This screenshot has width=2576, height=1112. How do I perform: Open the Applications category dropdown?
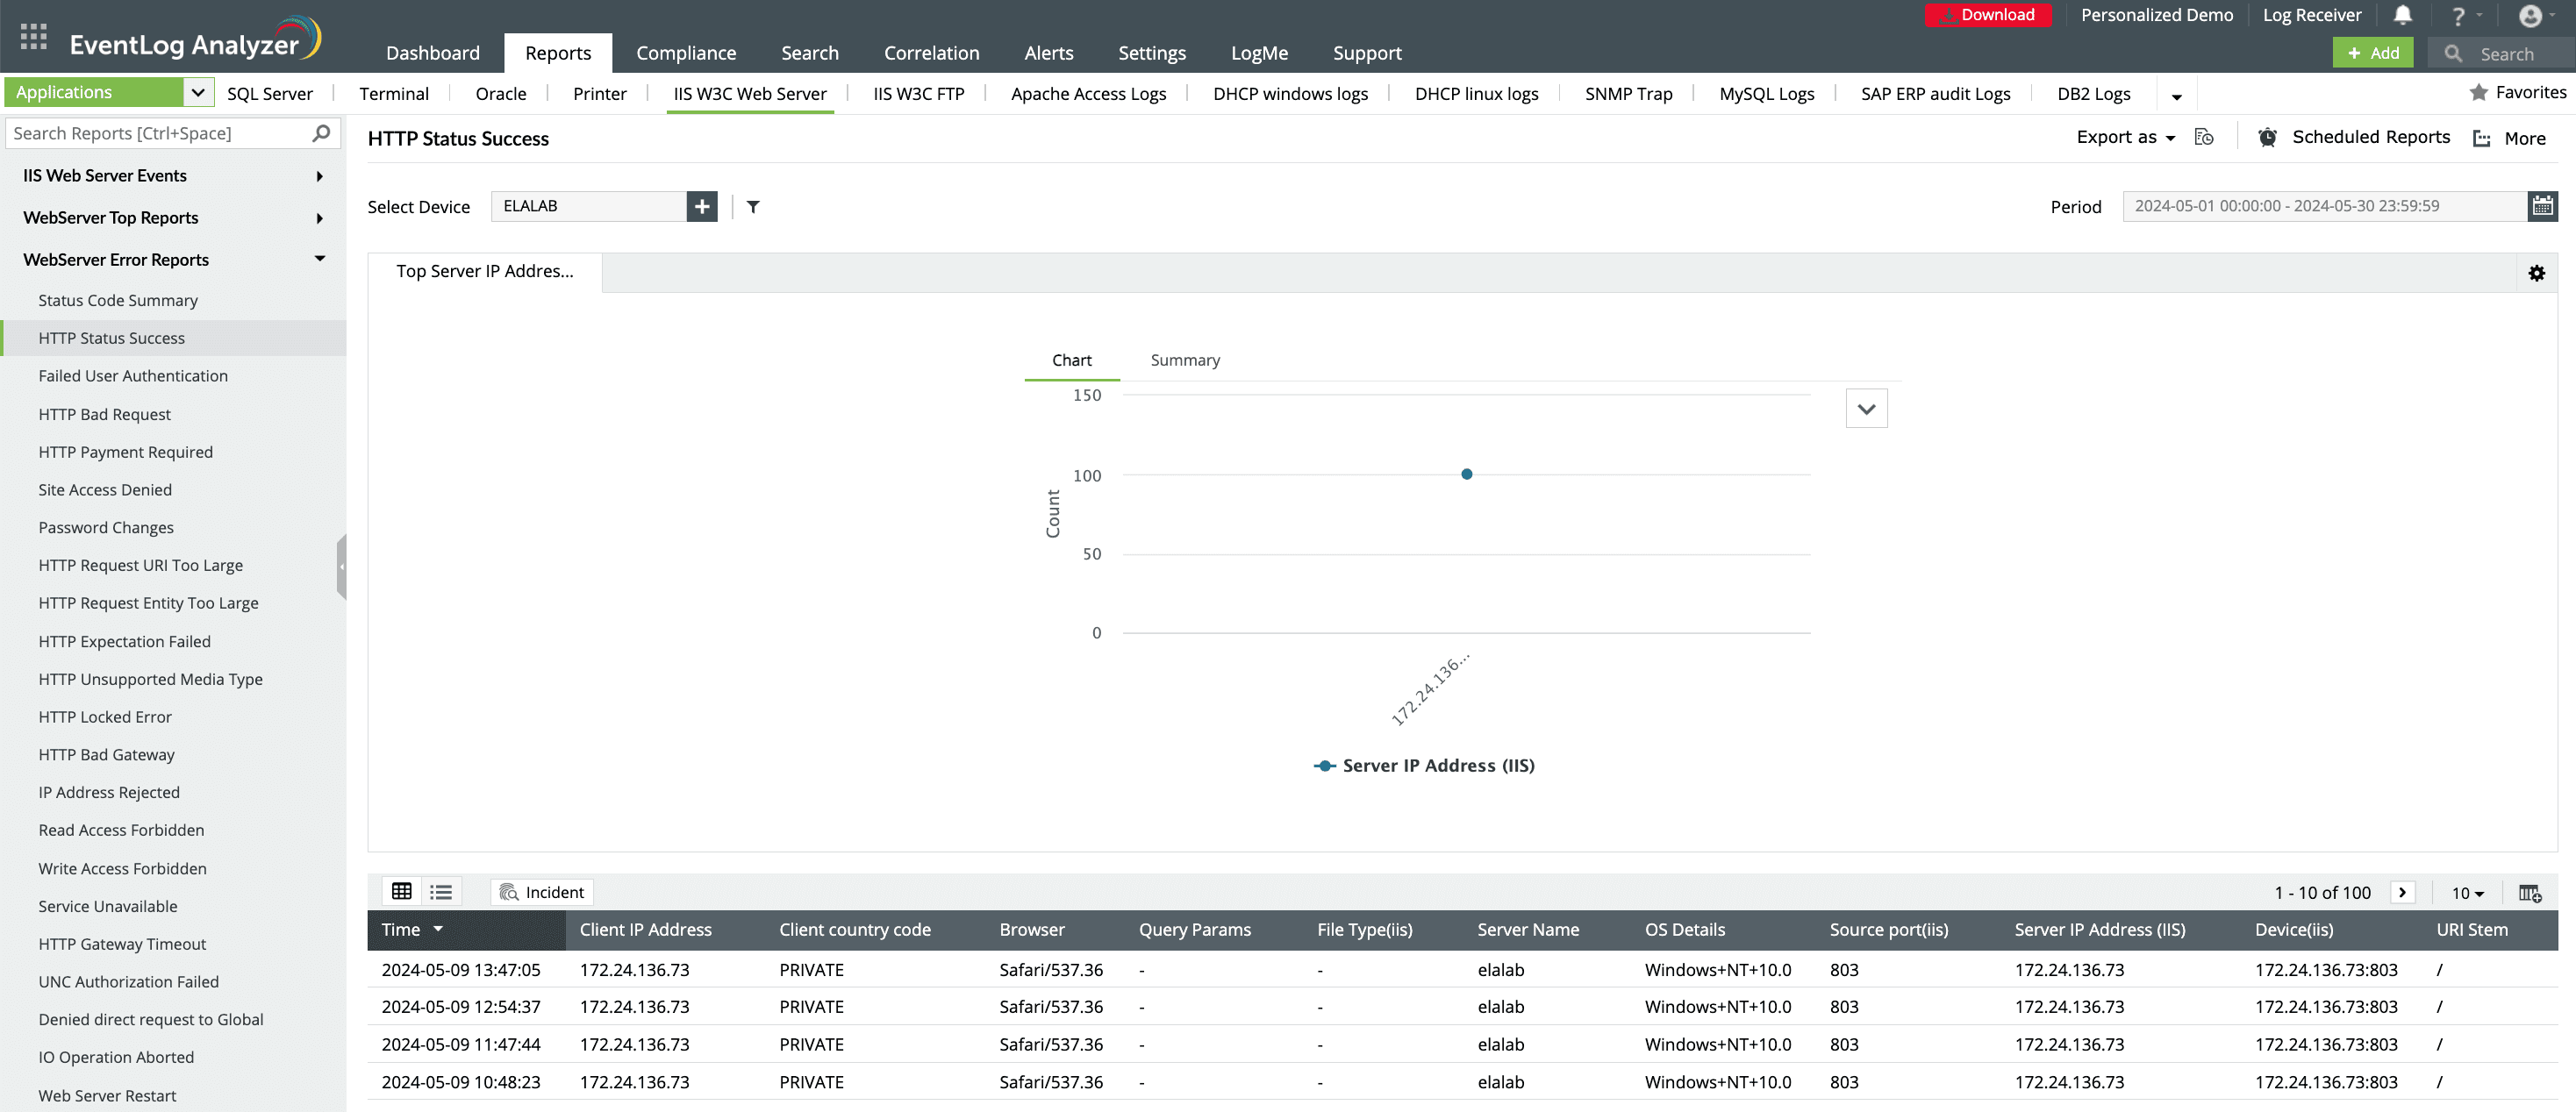coord(198,93)
